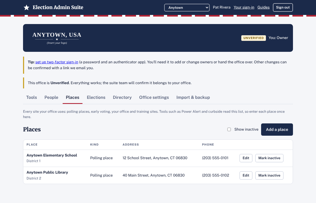Viewport: 316px width, 203px height.
Task: Click the Anytown, USA logo placeholder
Action: [x=57, y=38]
